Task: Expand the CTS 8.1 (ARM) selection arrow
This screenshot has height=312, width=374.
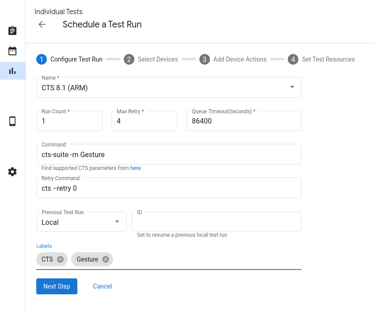Action: point(292,87)
